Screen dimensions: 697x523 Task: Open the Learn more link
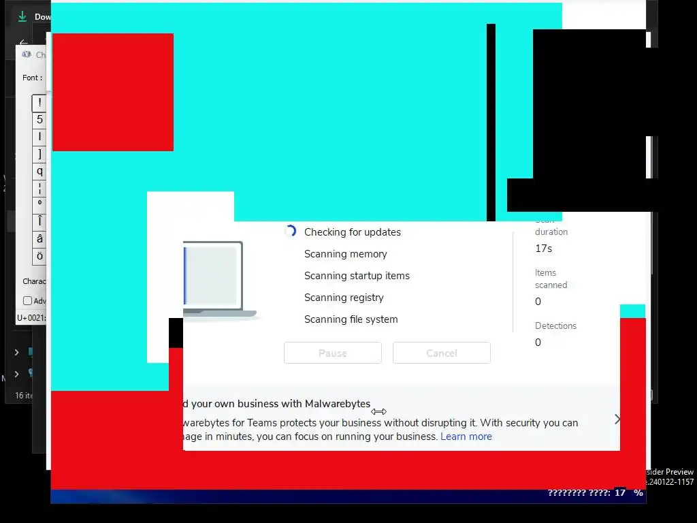(x=466, y=437)
